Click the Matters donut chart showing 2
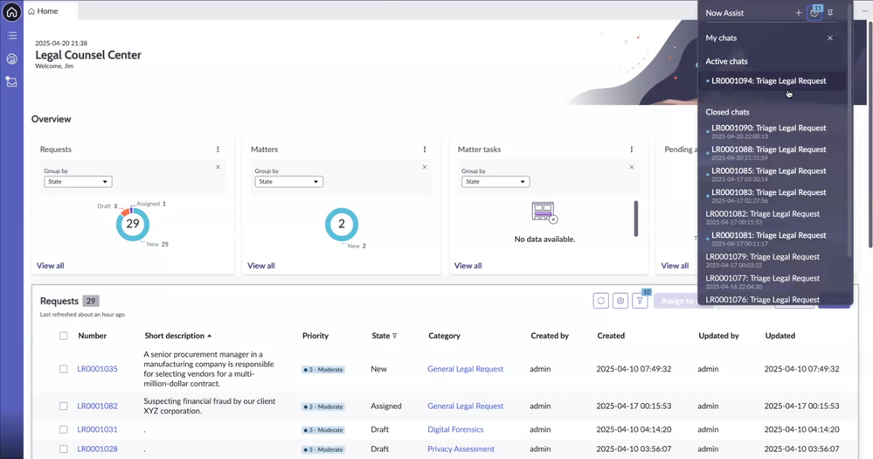The height and width of the screenshot is (459, 873). [342, 224]
